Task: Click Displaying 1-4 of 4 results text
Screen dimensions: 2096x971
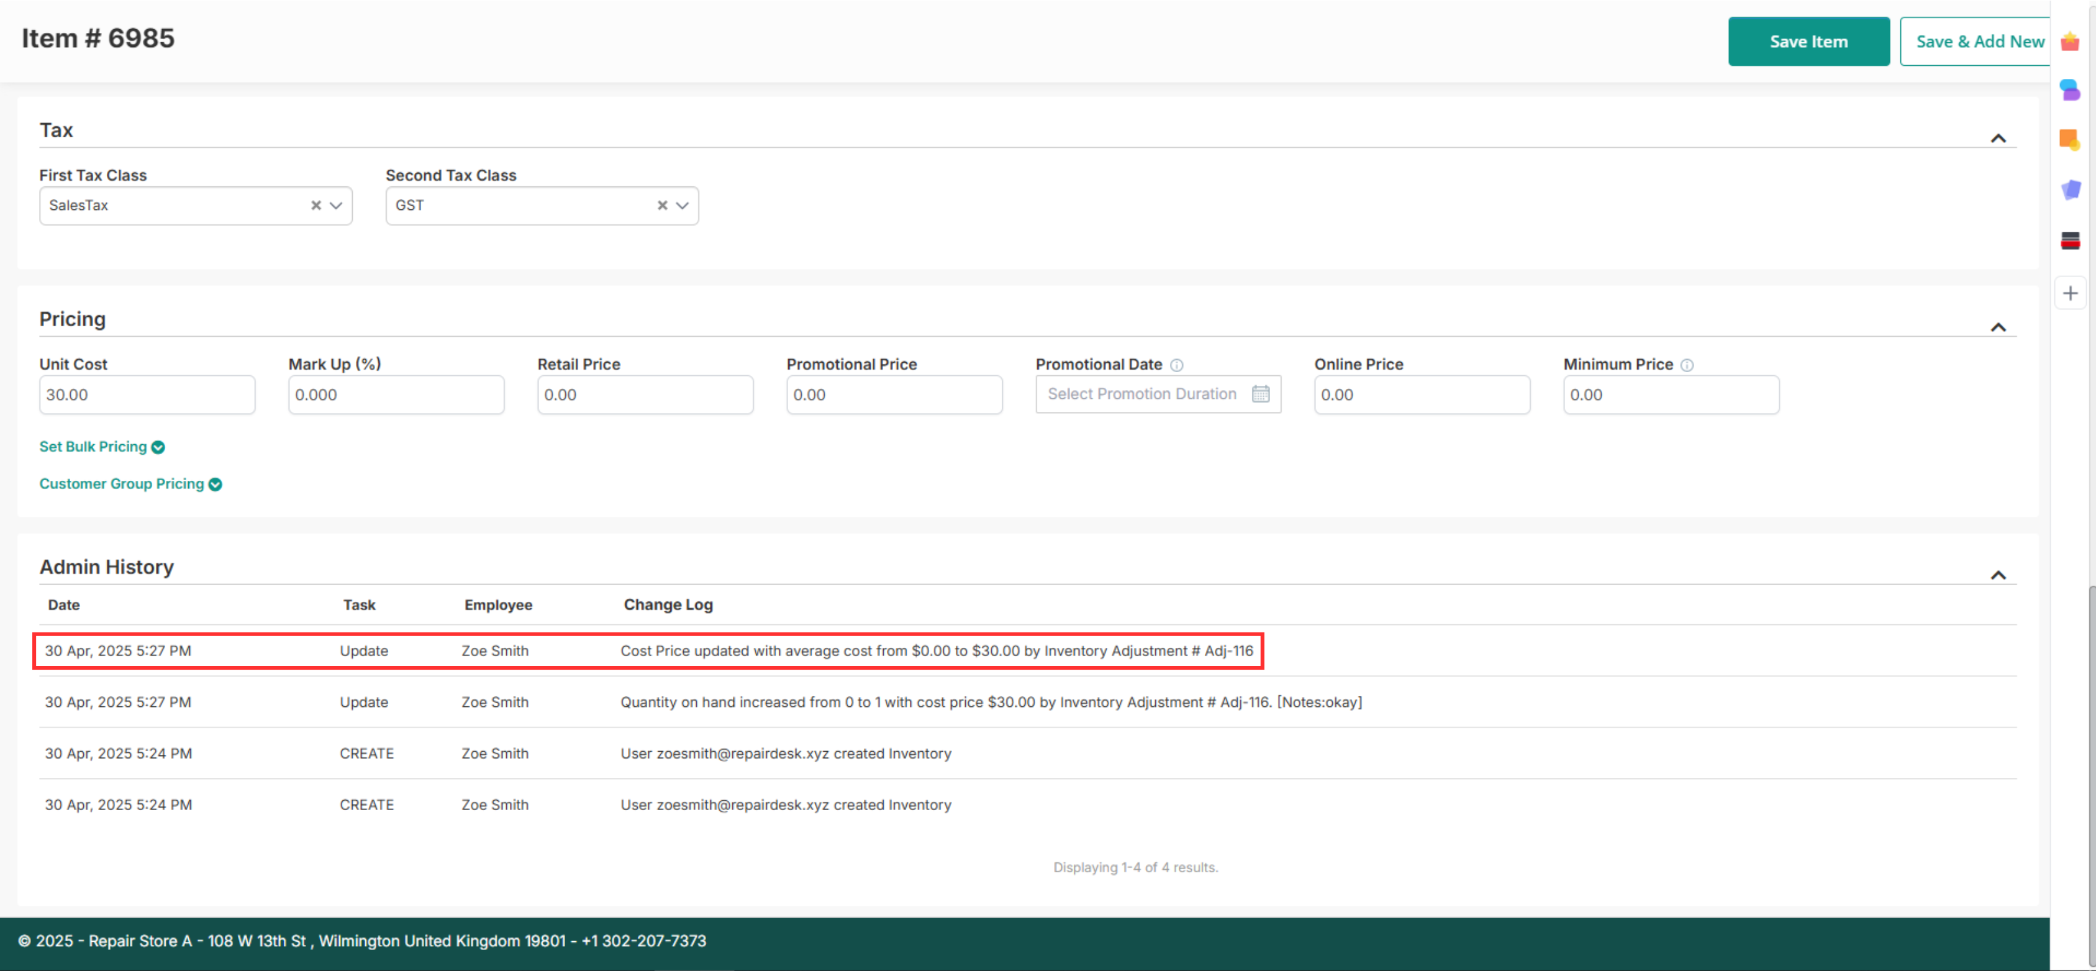Action: (1135, 868)
